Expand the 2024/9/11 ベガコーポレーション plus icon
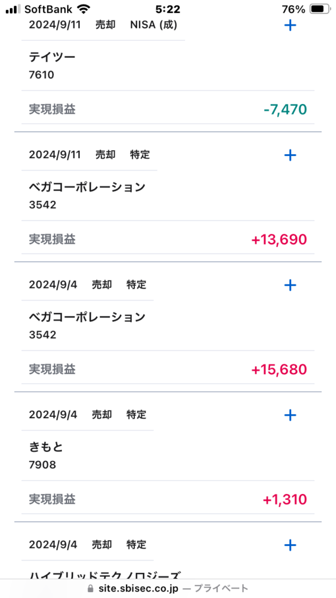336x598 pixels. [290, 155]
